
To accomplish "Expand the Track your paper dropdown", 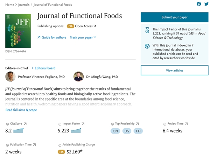I will tap(83, 37).
